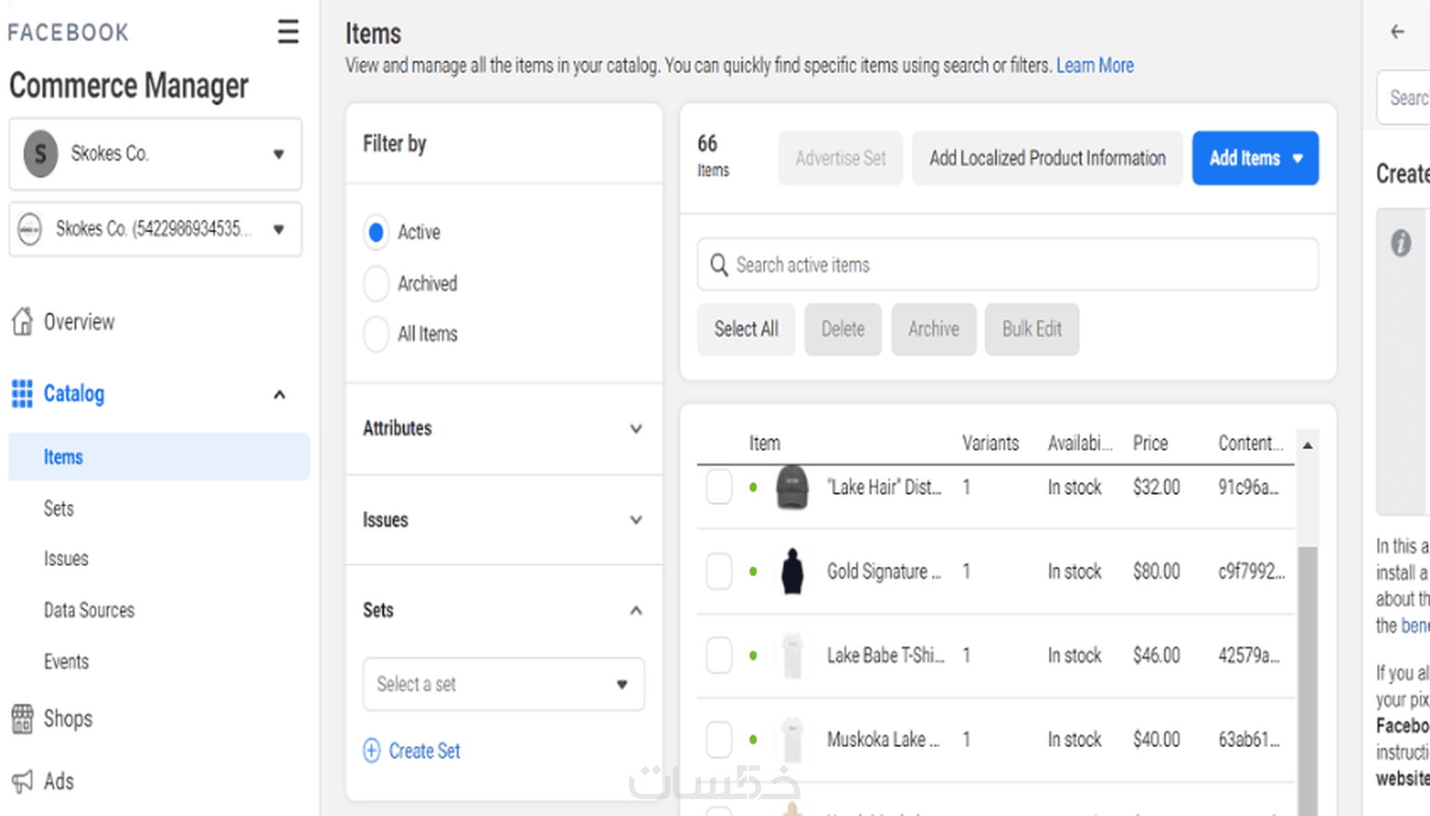Select the All Items radio button
Screen dimensions: 1430x816
point(376,334)
